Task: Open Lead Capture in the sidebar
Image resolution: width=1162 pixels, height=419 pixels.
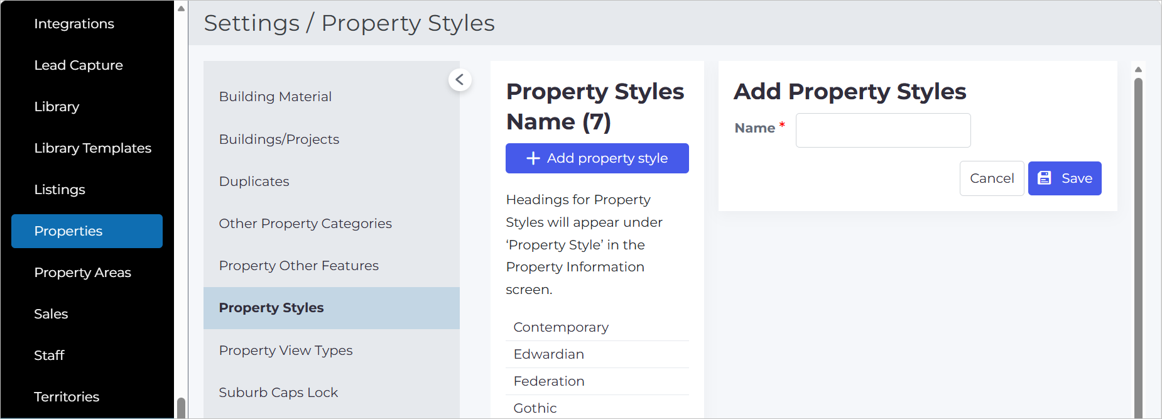Action: tap(79, 65)
